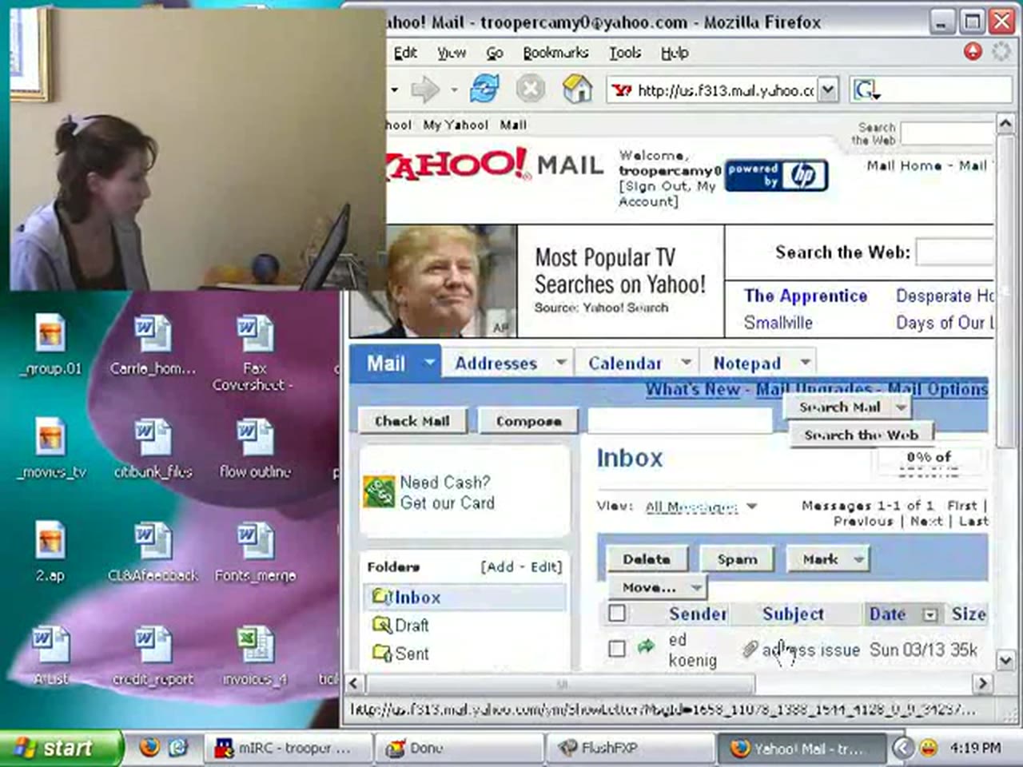
Task: Click the mail search input field
Action: [x=680, y=420]
